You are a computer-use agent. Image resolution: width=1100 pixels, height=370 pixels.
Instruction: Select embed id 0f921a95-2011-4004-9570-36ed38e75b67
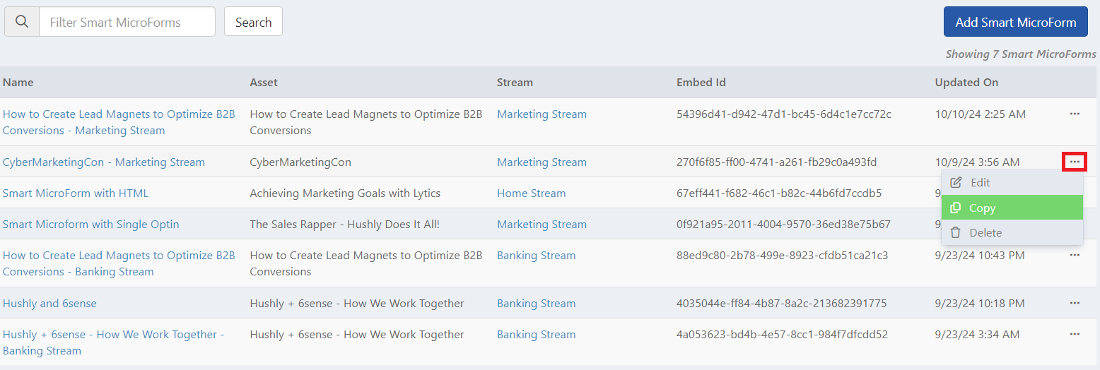pyautogui.click(x=783, y=224)
